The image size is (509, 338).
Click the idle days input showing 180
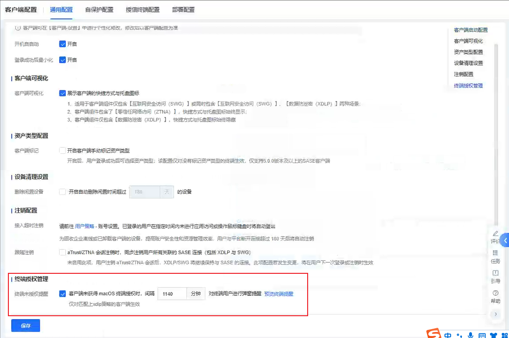tap(145, 192)
